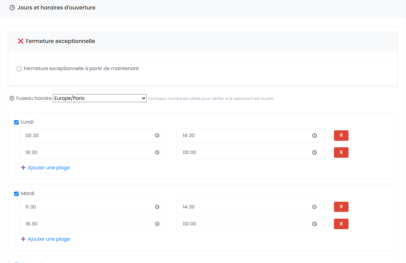Remove Mardi 11:30 to 14:30 time slot
The image size is (406, 263).
click(x=341, y=207)
